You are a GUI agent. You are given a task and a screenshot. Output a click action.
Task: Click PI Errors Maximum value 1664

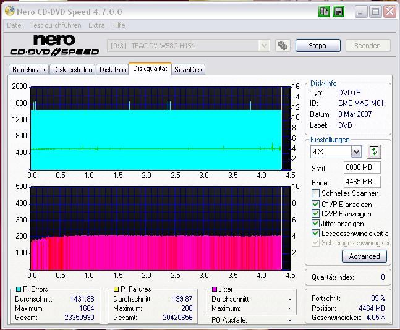87,308
